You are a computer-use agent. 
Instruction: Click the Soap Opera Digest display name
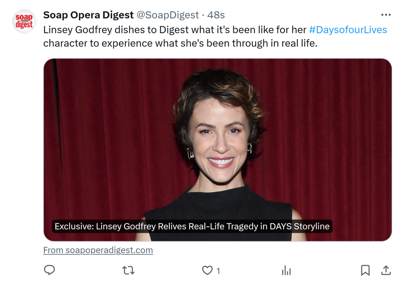coord(88,15)
